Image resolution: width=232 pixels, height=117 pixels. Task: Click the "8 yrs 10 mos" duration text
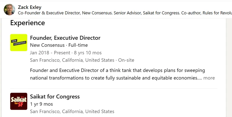[88, 53]
